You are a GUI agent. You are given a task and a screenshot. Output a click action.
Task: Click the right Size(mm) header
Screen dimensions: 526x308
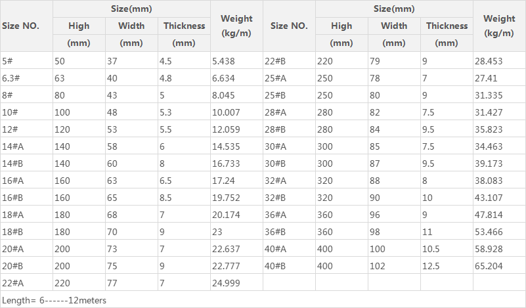click(394, 9)
